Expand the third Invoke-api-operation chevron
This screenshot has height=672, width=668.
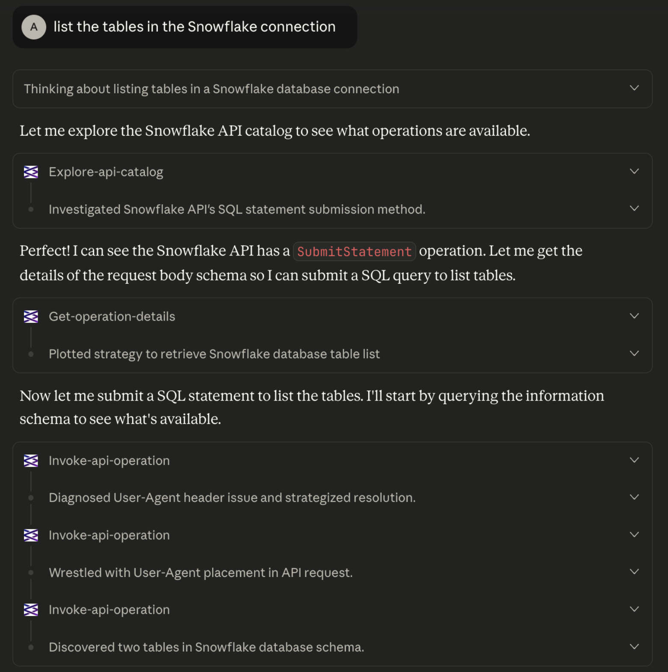pyautogui.click(x=634, y=610)
